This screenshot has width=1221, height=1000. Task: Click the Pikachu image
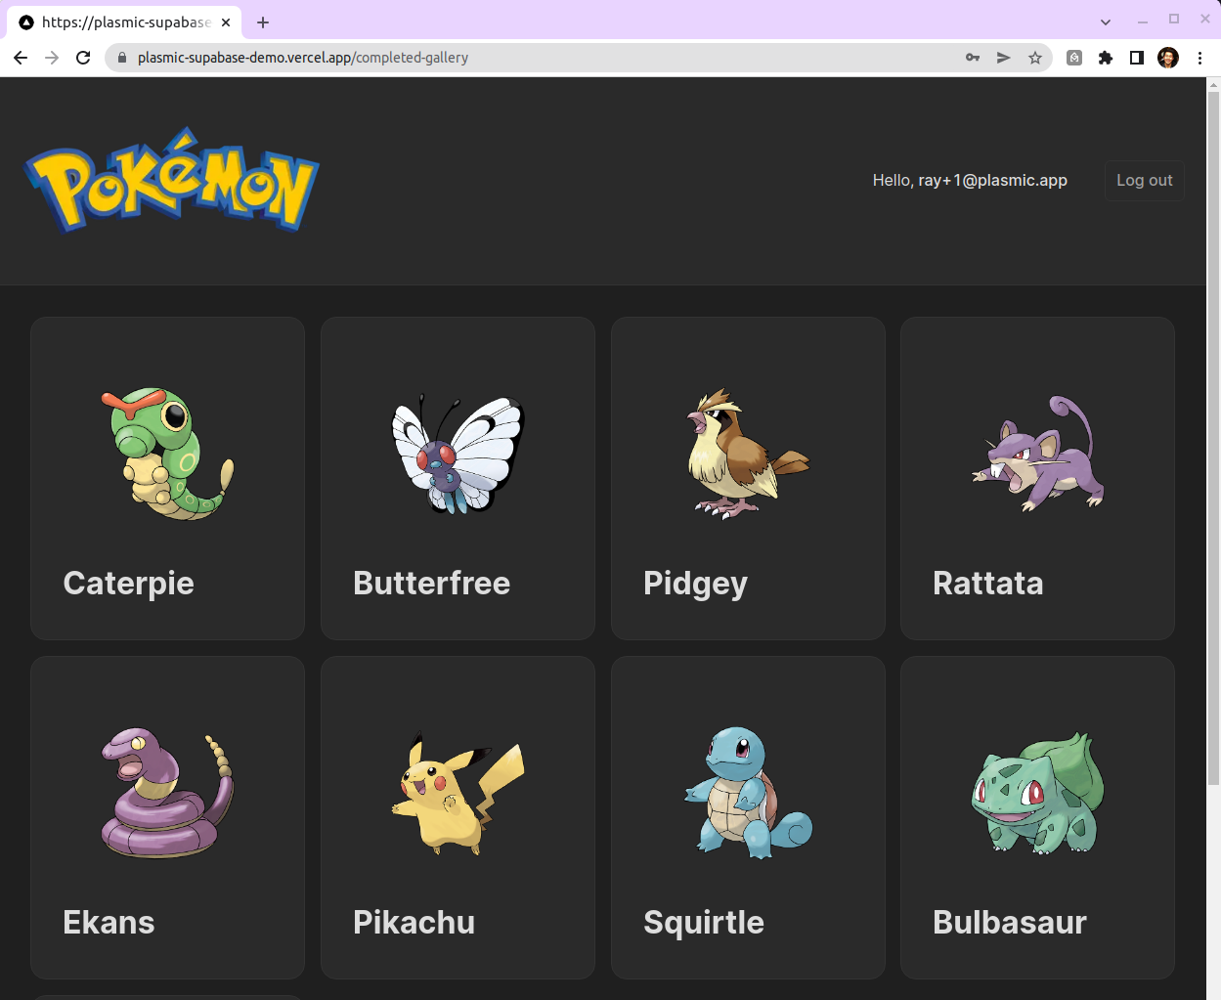(x=458, y=793)
